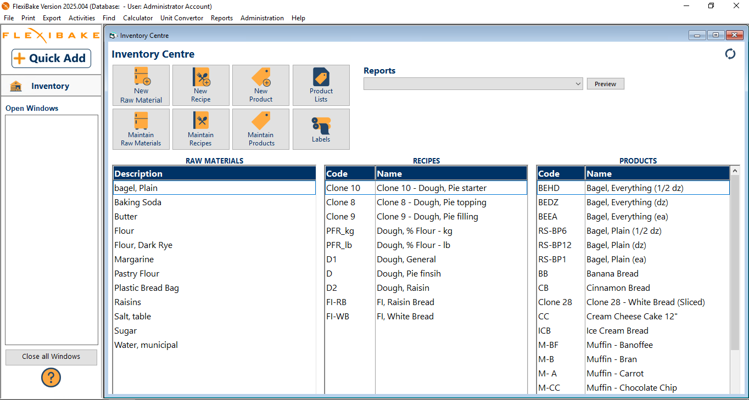Viewport: 749px width, 400px height.
Task: Click the Products Name column header
Action: [658, 173]
